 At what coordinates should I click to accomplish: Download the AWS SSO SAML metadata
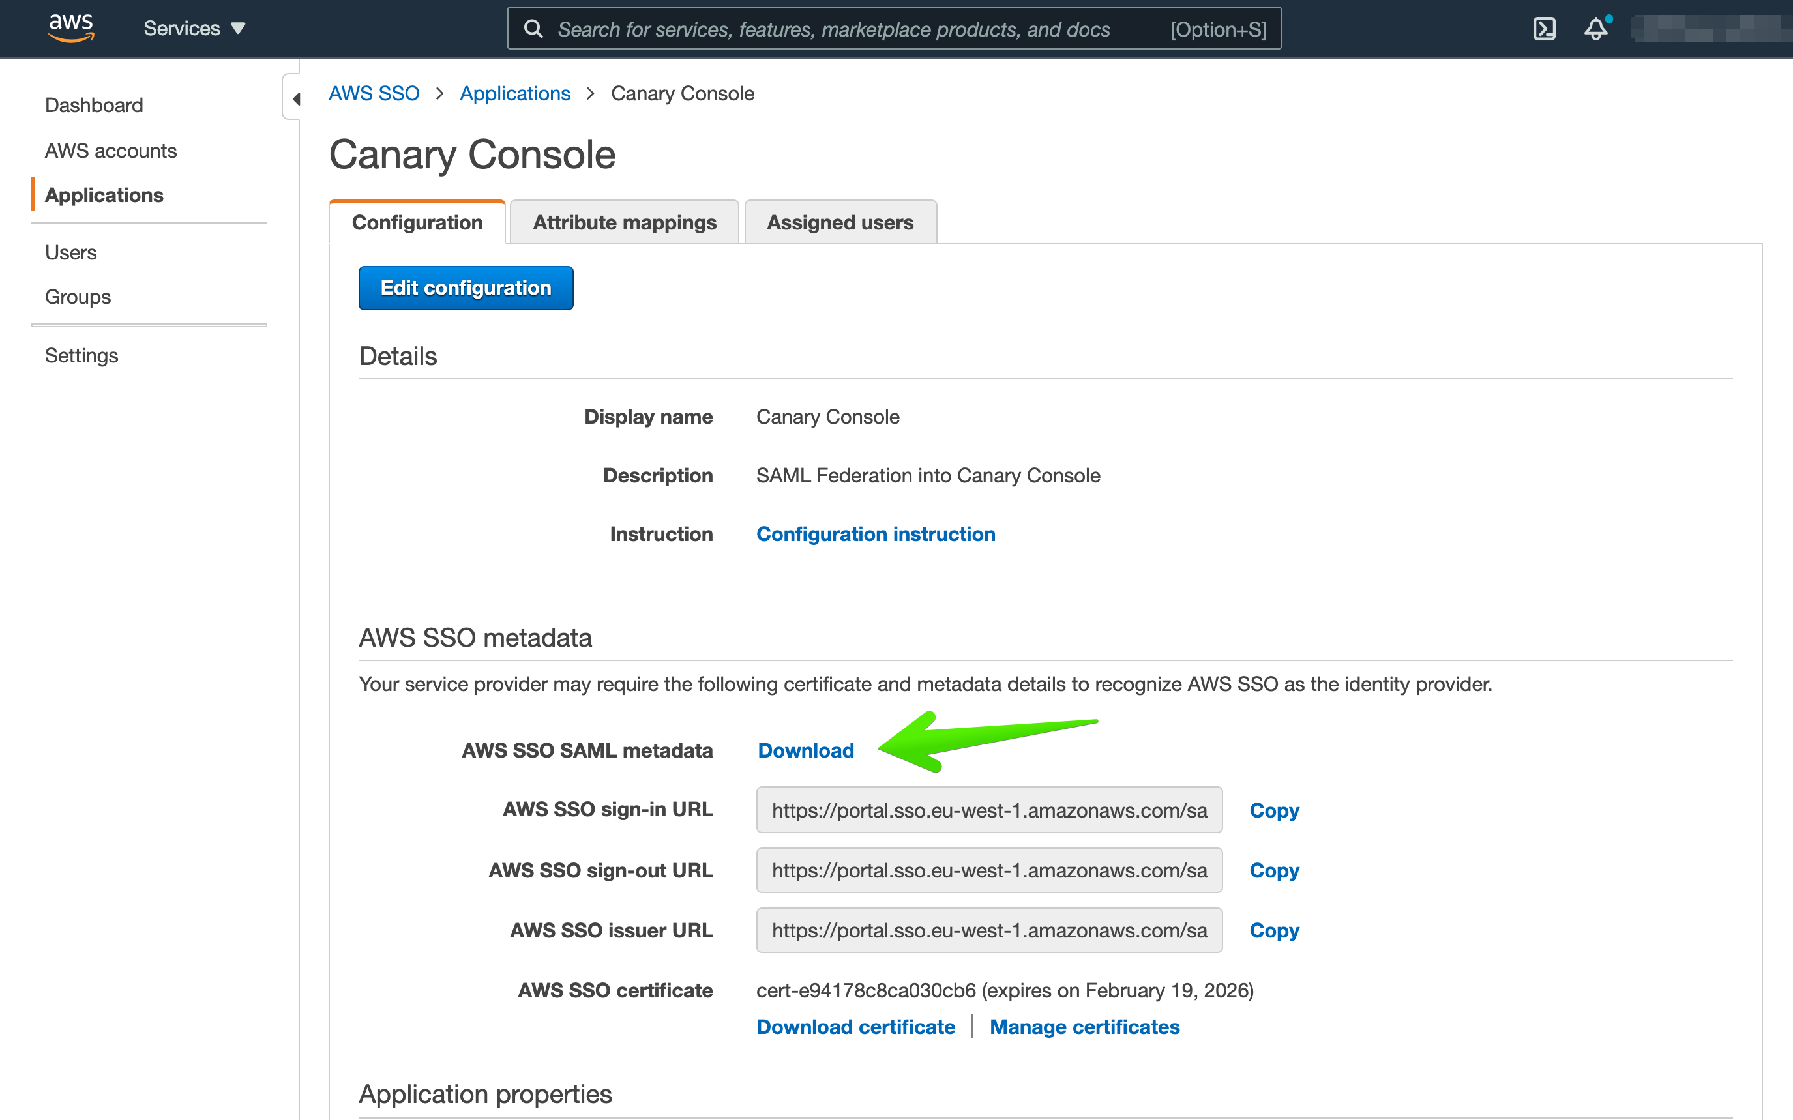(806, 750)
